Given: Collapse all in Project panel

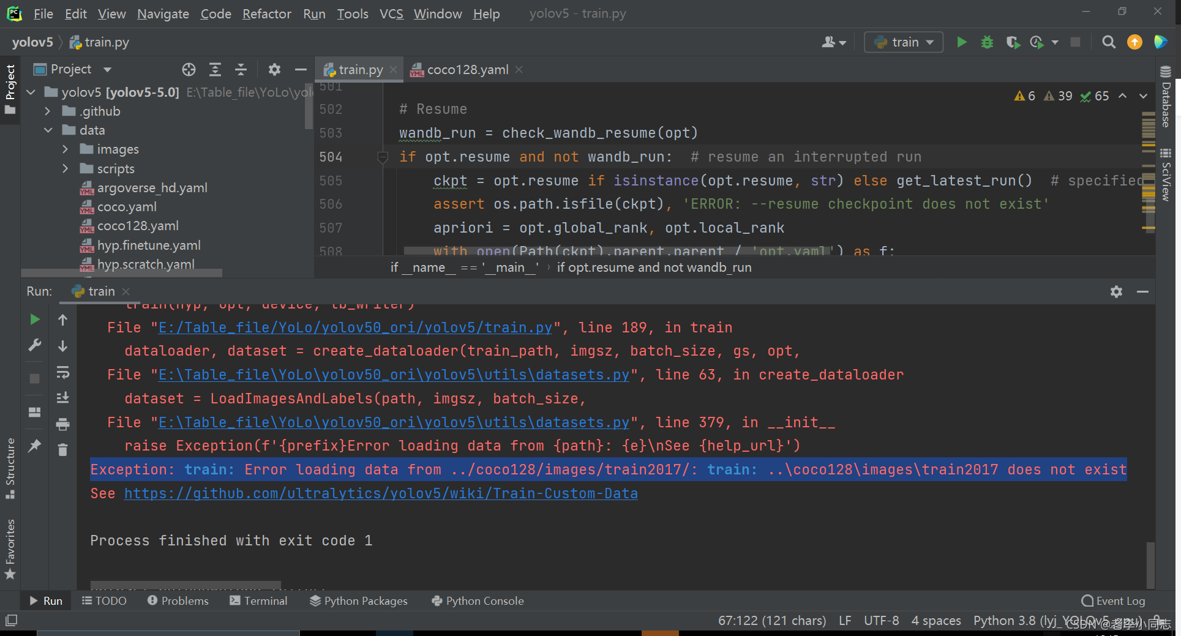Looking at the screenshot, I should click(241, 70).
